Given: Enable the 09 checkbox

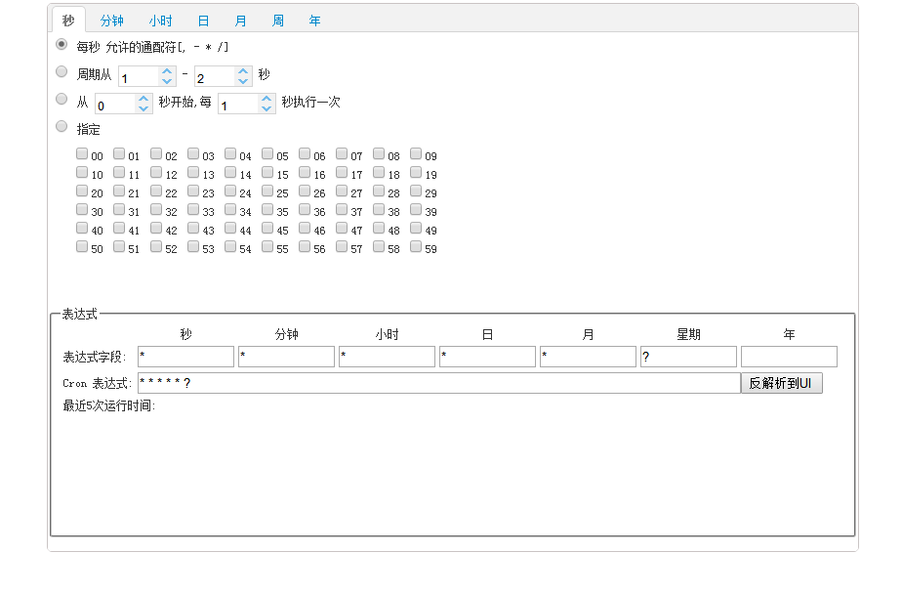Looking at the screenshot, I should (x=416, y=153).
